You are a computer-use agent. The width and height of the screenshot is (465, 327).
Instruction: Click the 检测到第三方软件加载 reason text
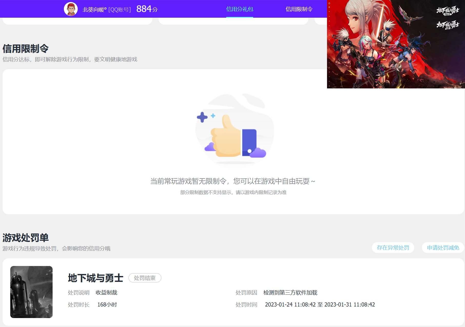coord(290,292)
